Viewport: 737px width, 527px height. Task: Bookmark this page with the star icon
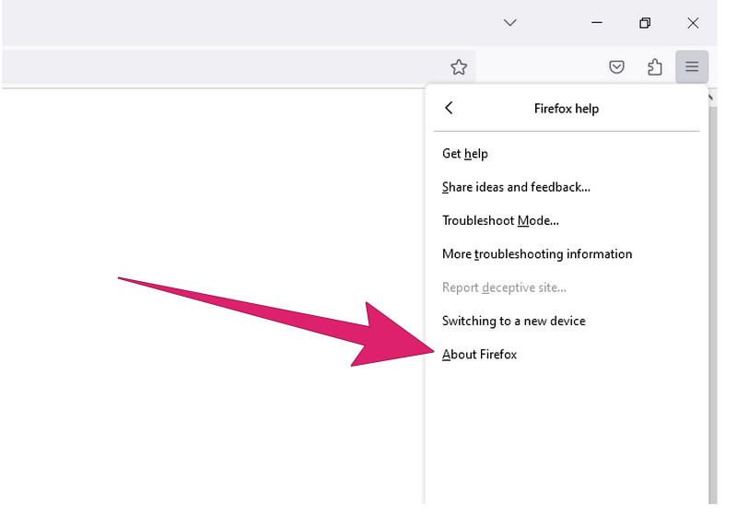pyautogui.click(x=459, y=67)
